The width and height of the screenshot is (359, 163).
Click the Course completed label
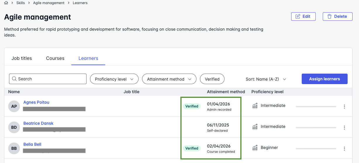pyautogui.click(x=221, y=152)
